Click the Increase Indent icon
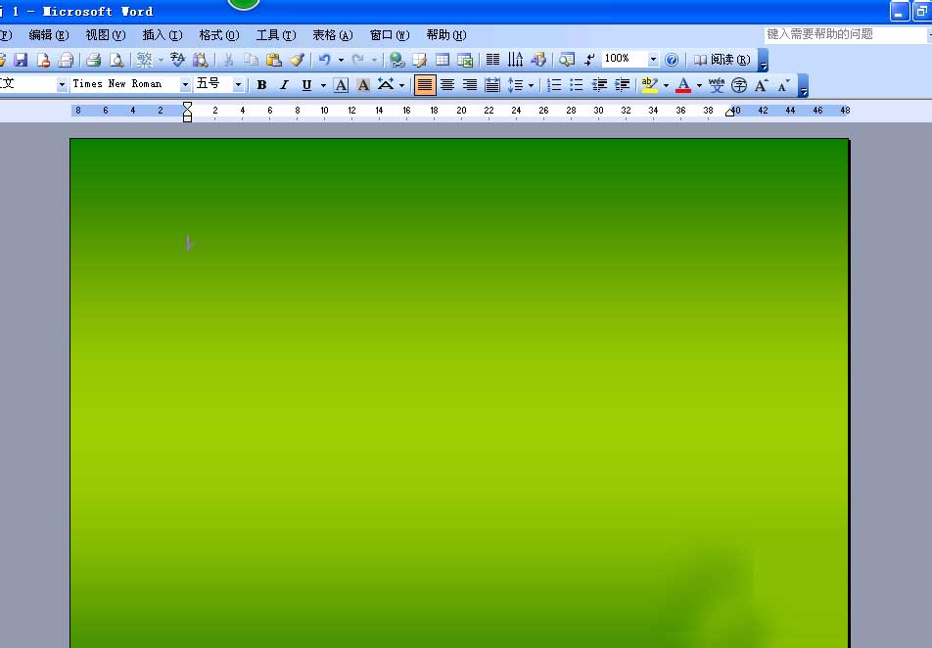 622,85
